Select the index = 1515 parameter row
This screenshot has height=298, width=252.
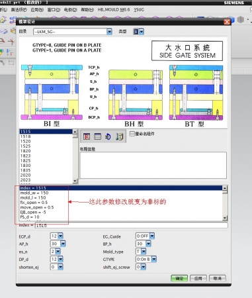(x=121, y=188)
